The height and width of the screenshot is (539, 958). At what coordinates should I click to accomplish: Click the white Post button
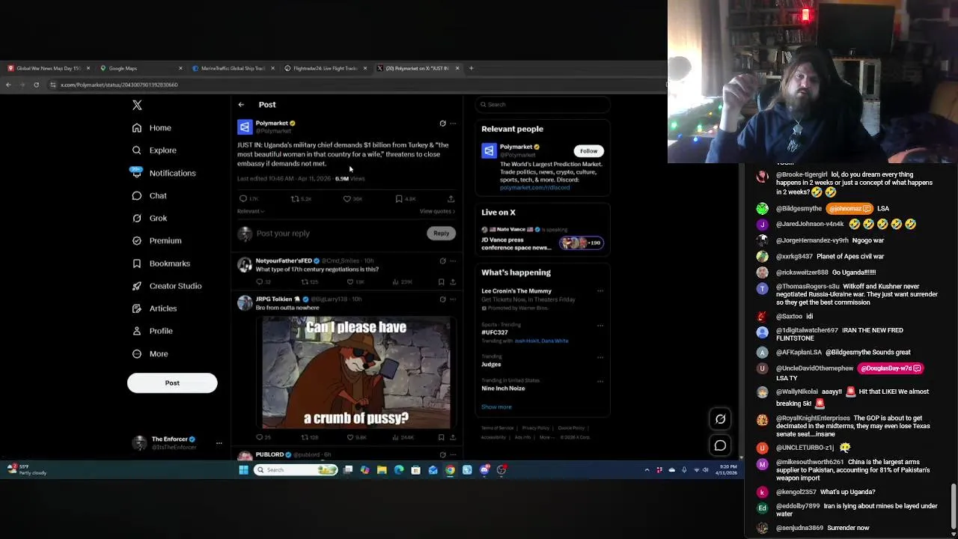(x=172, y=383)
